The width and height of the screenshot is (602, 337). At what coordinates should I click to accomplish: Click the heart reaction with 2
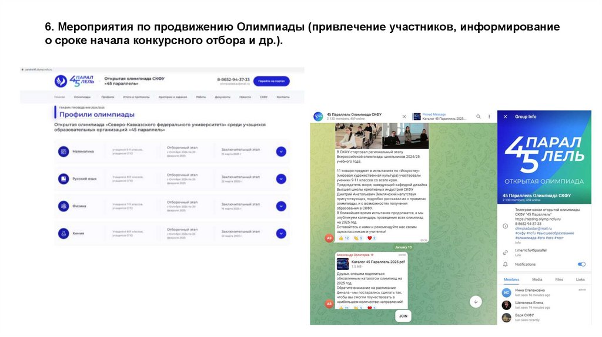(x=372, y=238)
